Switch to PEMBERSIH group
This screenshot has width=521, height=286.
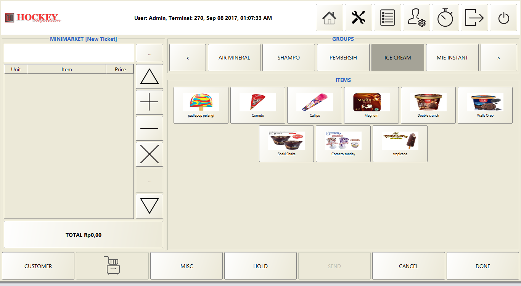(343, 58)
